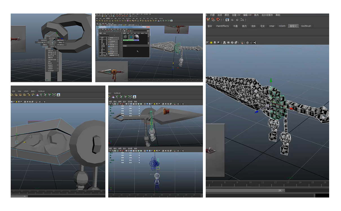Switch to PaintEffects shelf tab in right panel
This screenshot has height=211, width=341.
(x=223, y=26)
